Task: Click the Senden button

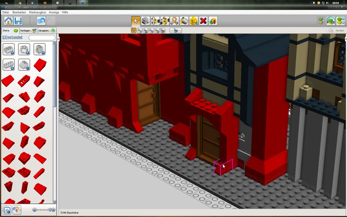Action: (x=336, y=30)
